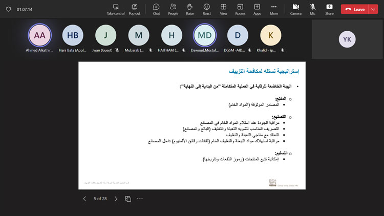Raise your hand in meeting
Screen dimensions: 384x216
tap(189, 9)
